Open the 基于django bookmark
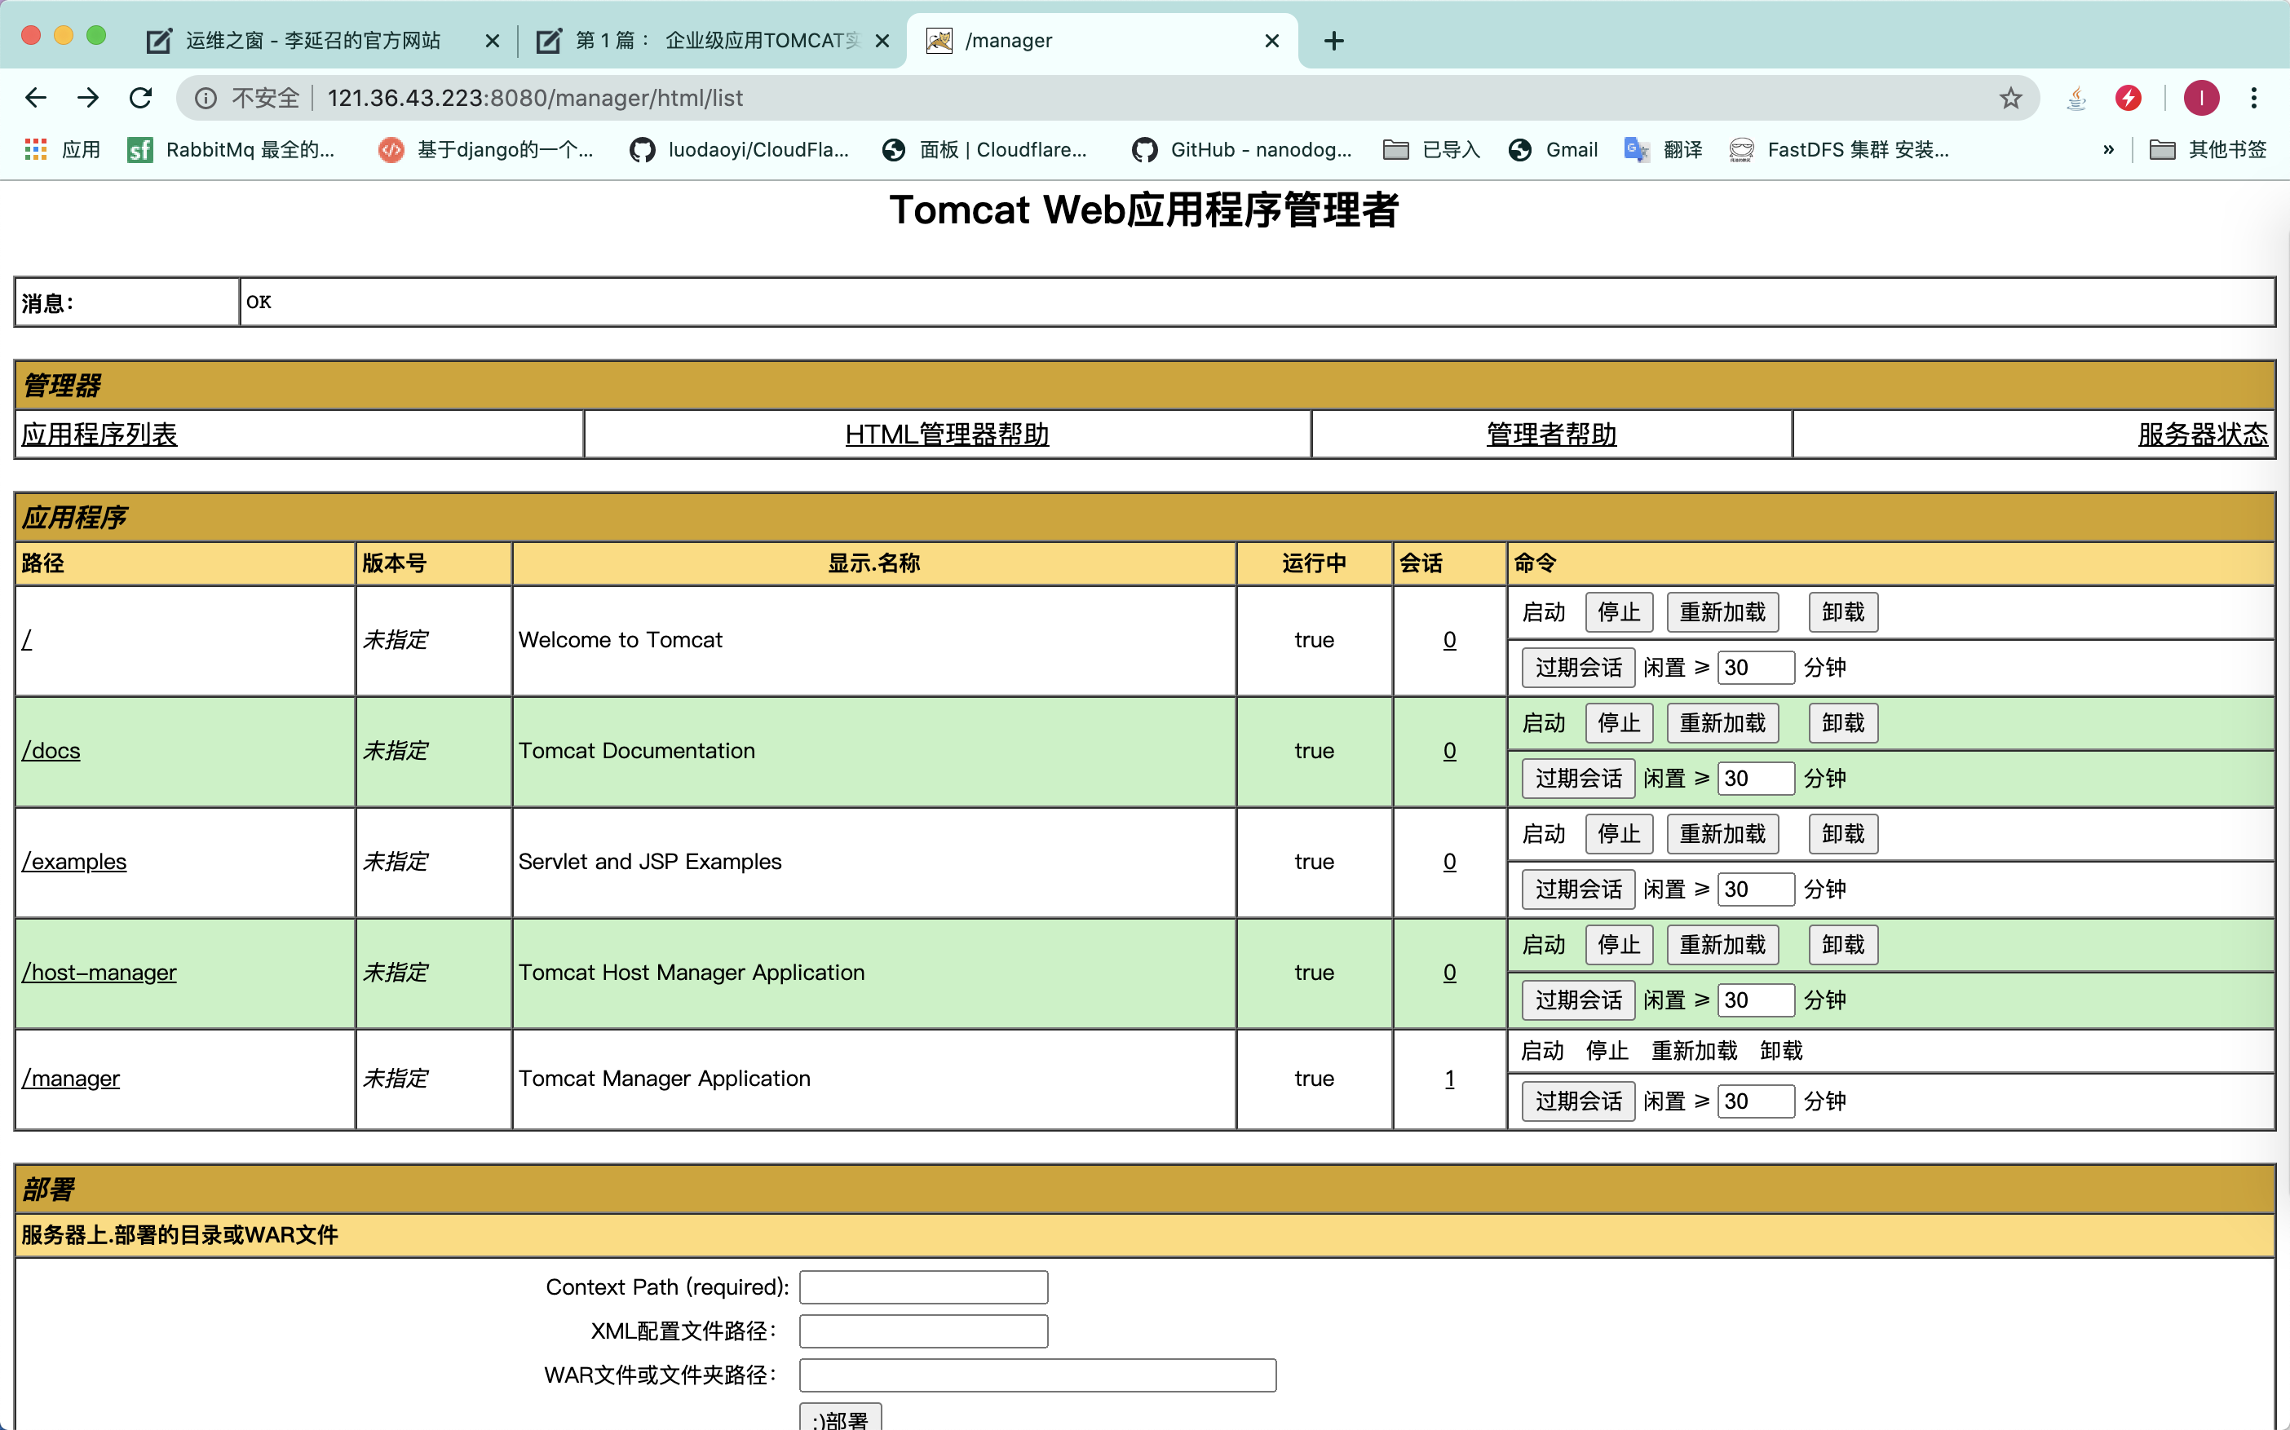 click(485, 149)
